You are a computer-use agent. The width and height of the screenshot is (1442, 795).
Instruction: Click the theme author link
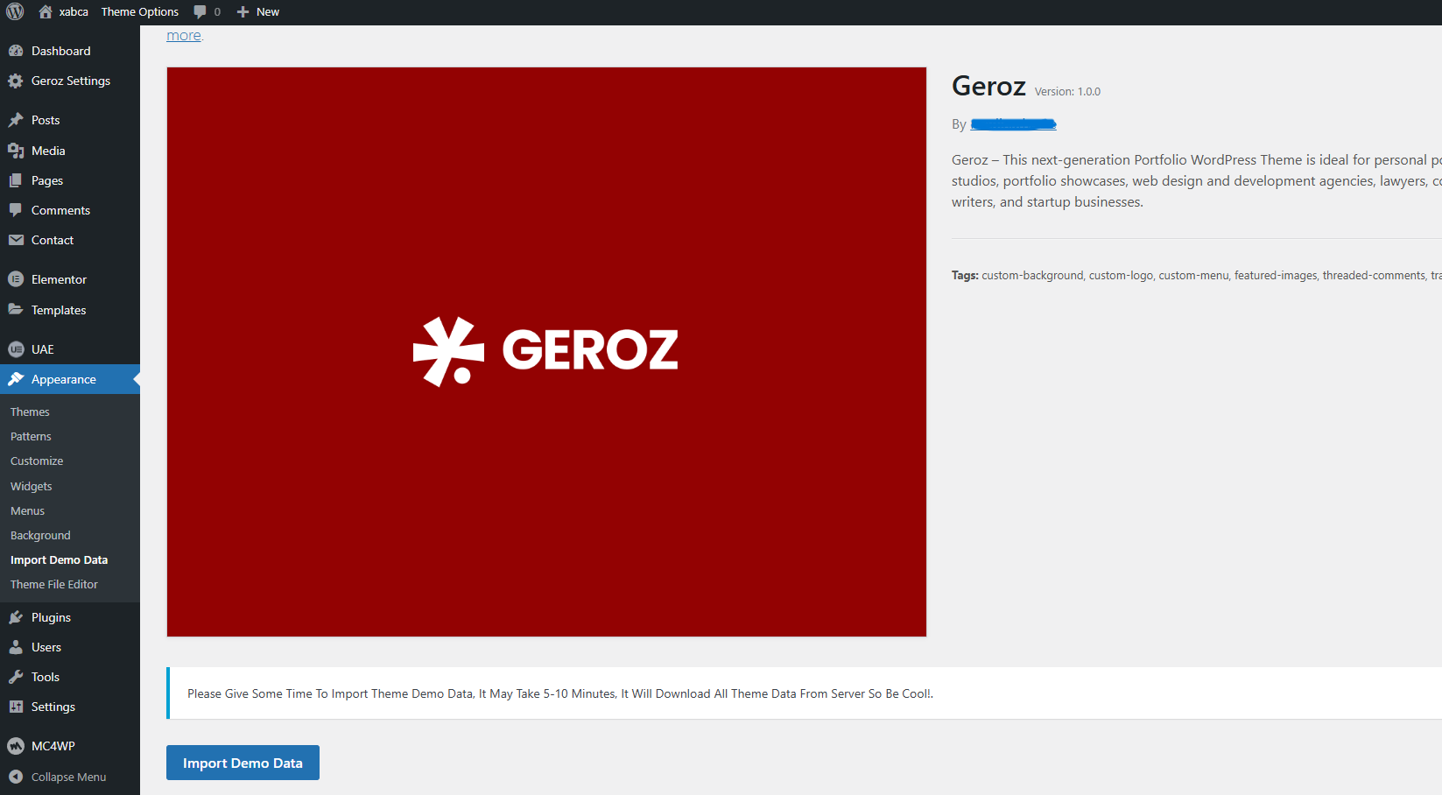[x=1013, y=124]
